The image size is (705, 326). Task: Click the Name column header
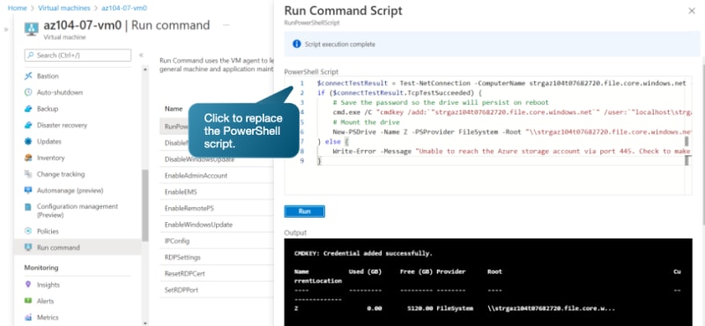coord(174,108)
